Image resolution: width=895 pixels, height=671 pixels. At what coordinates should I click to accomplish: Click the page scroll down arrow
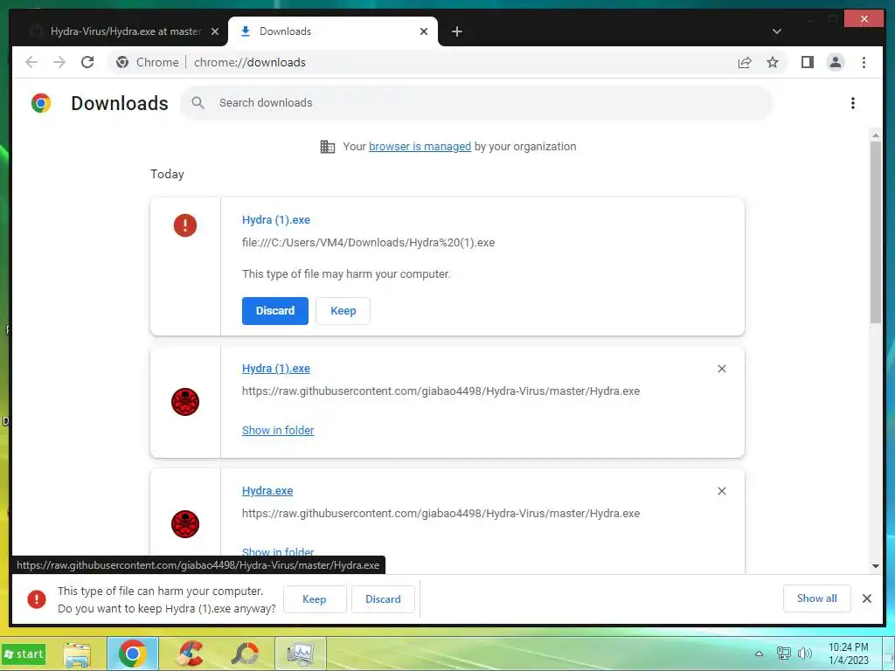point(876,566)
